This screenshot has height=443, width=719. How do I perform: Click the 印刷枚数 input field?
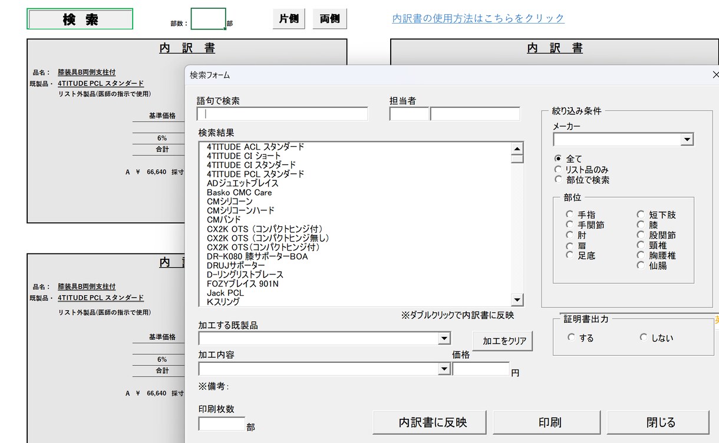pos(222,424)
